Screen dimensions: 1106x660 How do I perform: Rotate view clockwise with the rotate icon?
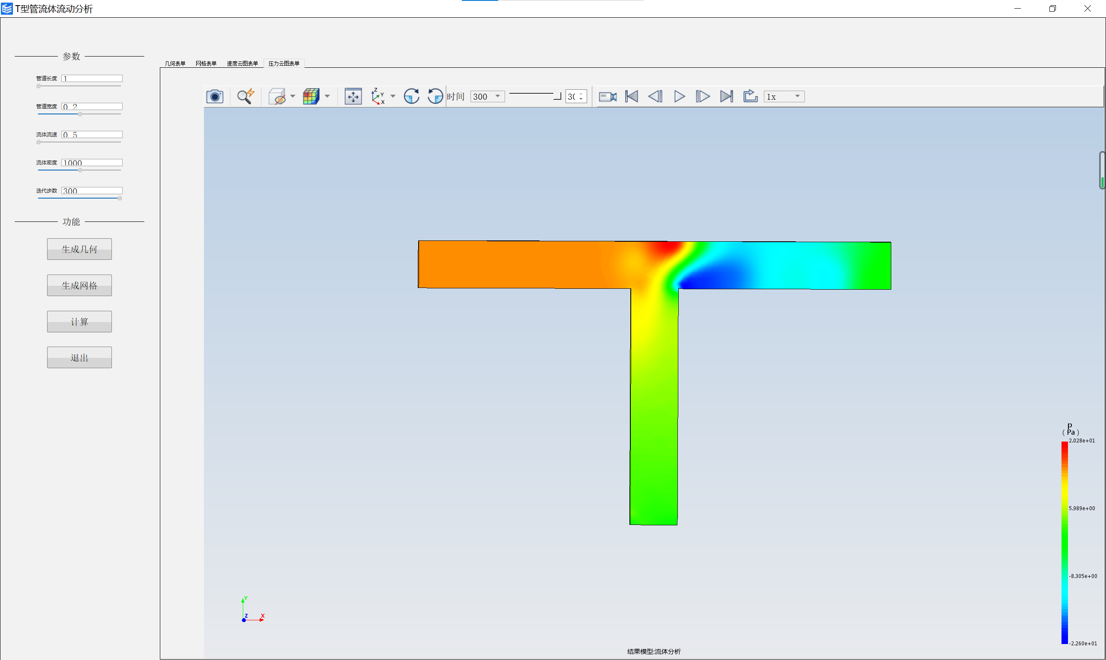coord(412,97)
